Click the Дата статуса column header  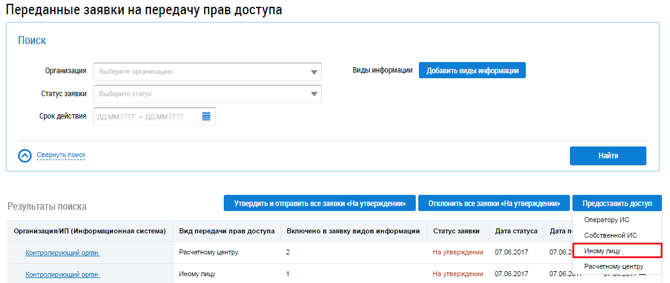pos(516,231)
